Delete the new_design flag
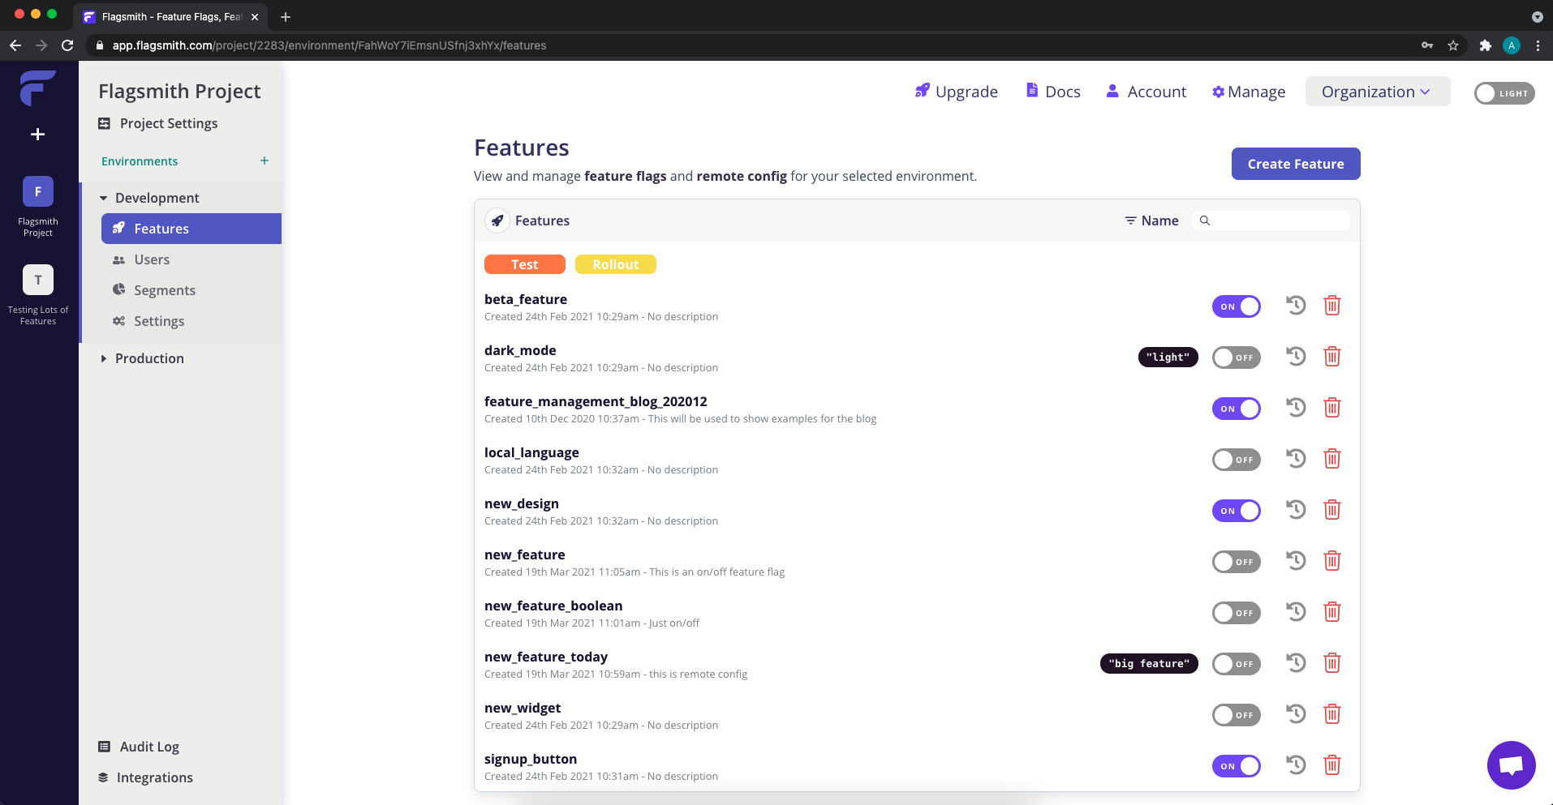Image resolution: width=1553 pixels, height=805 pixels. pos(1332,510)
